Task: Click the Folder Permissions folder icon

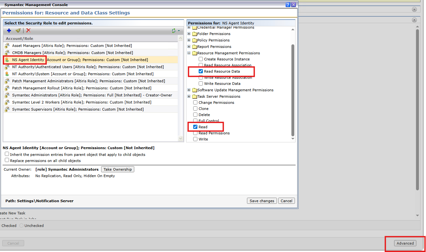Action: coord(194,34)
